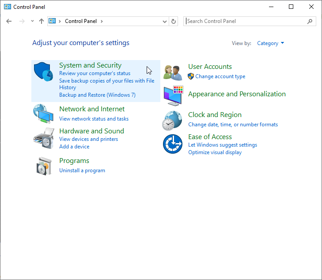322x280 pixels.
Task: Open the Network and Internet globe icon
Action: 43,114
